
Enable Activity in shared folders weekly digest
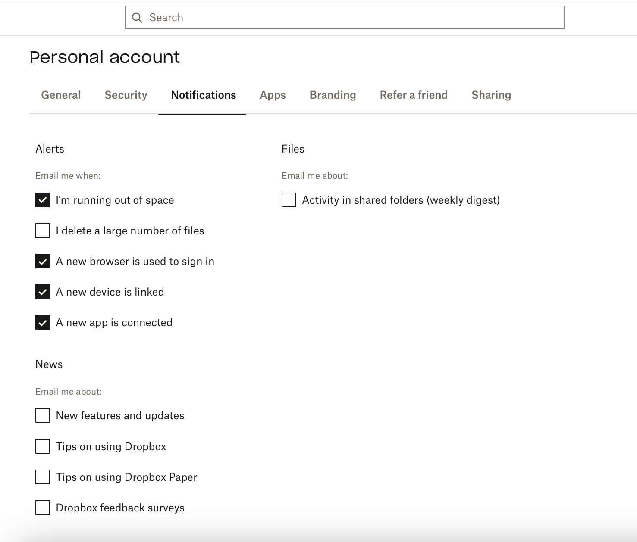[x=289, y=200]
